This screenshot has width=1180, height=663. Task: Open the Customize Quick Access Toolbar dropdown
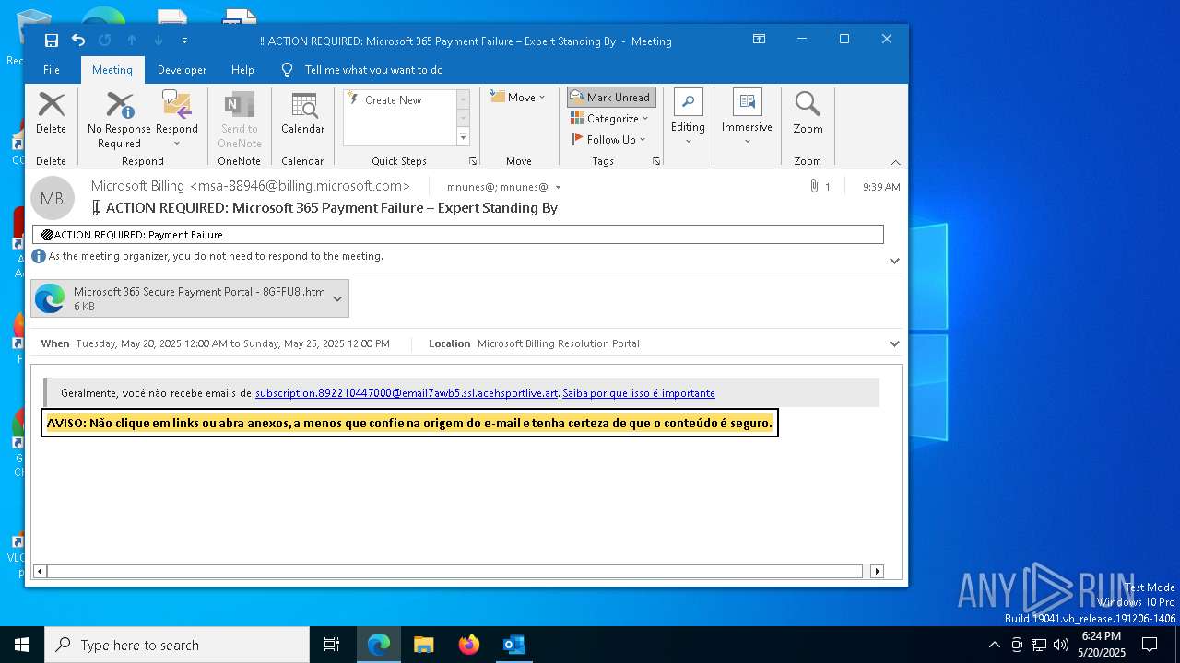point(184,41)
